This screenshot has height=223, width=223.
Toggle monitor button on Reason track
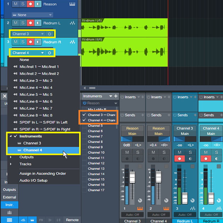coord(38,4)
